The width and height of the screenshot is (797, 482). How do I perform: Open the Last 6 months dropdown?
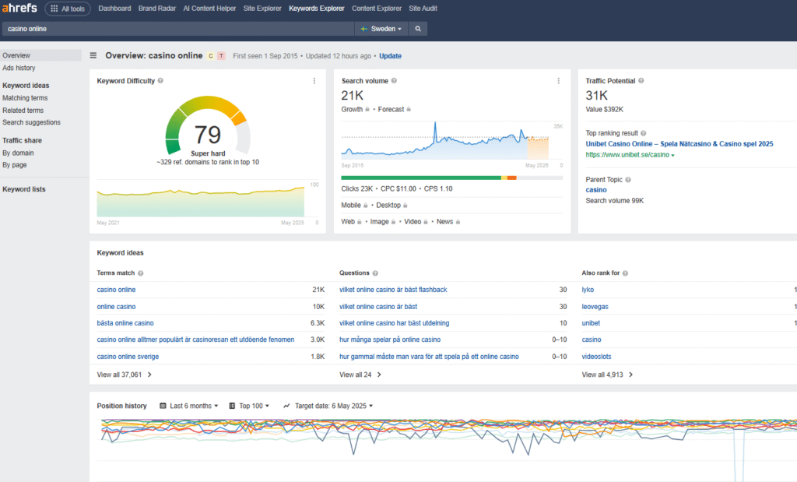click(188, 406)
